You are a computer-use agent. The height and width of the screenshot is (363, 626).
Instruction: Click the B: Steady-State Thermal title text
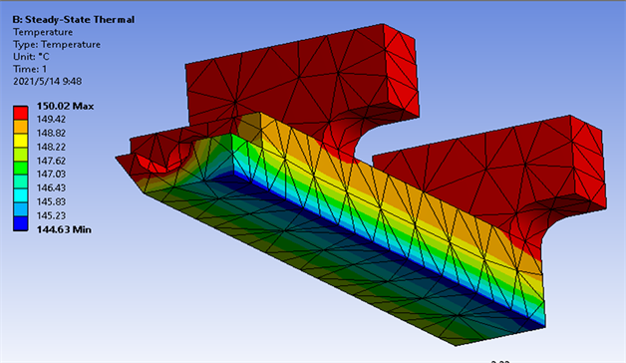point(74,20)
